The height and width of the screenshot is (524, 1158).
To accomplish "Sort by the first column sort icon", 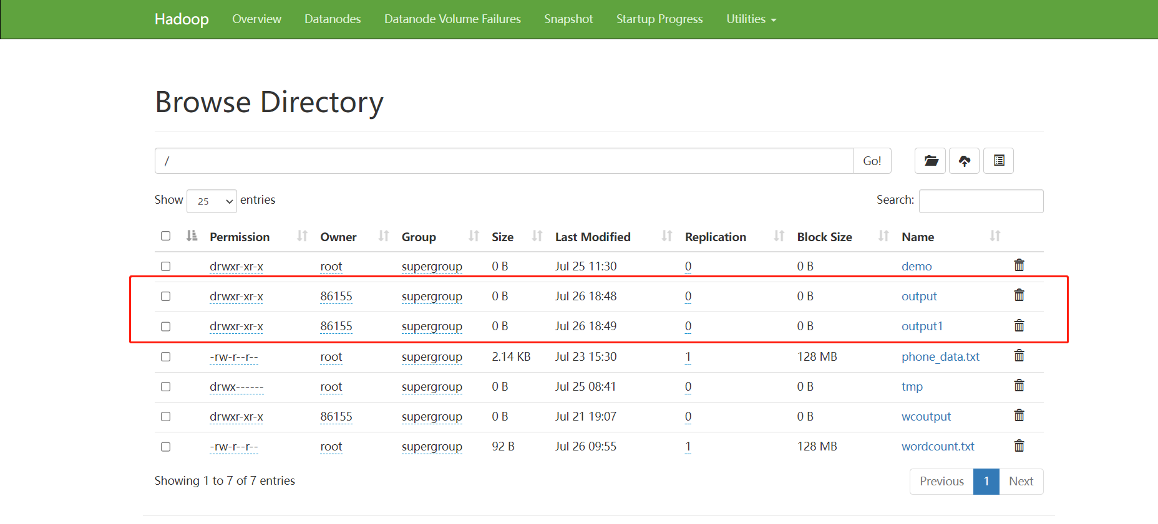I will (192, 236).
